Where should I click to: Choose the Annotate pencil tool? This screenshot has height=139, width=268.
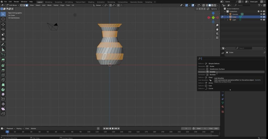coord(3,45)
